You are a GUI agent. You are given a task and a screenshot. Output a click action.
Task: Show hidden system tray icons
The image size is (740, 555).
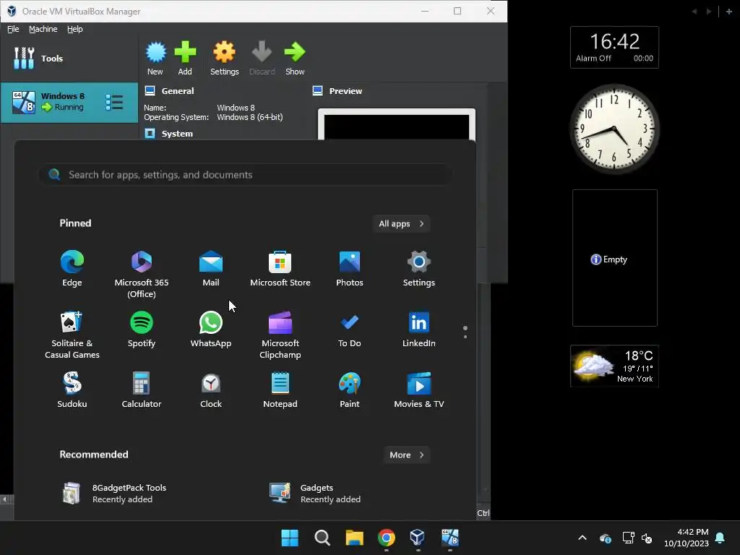click(x=582, y=538)
